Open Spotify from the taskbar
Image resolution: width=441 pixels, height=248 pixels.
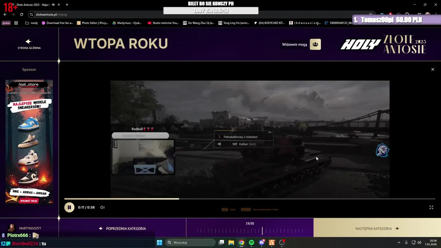(252, 242)
